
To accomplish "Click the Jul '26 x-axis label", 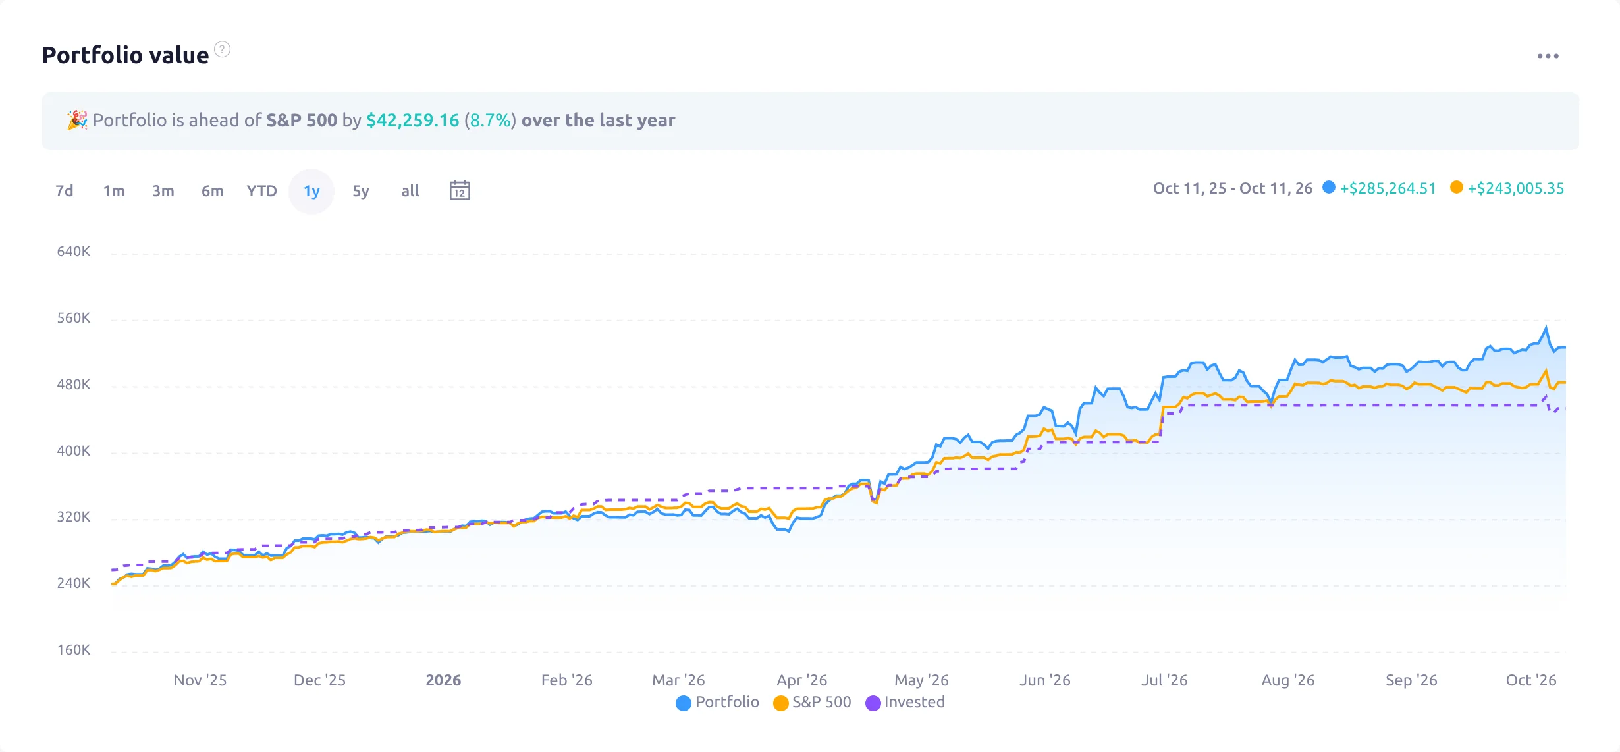I will click(1164, 680).
